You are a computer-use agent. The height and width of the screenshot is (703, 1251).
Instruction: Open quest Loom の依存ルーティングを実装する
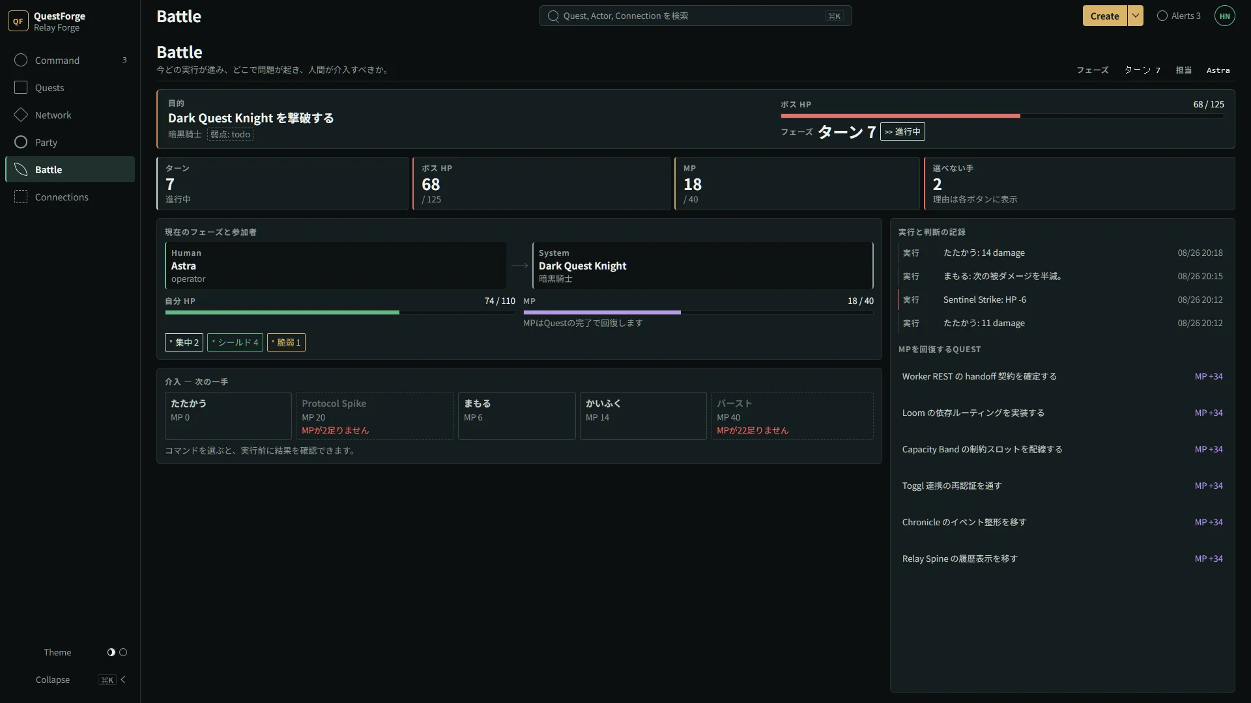pos(1062,413)
